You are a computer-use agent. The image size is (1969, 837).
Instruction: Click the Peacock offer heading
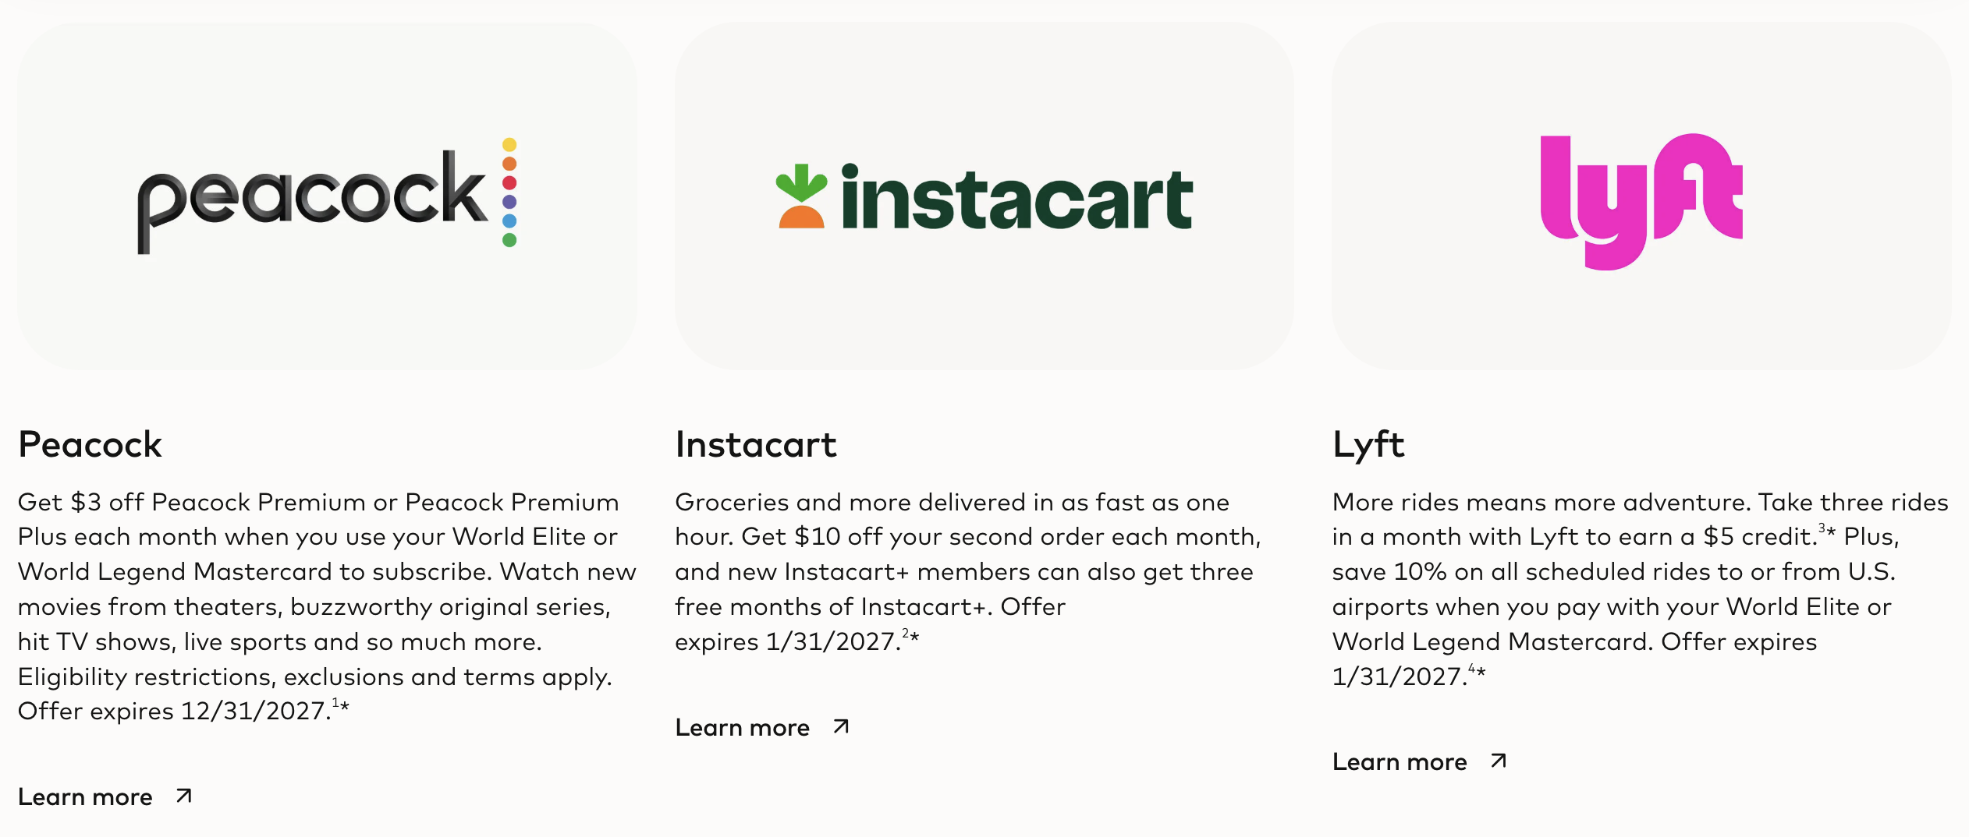click(91, 444)
